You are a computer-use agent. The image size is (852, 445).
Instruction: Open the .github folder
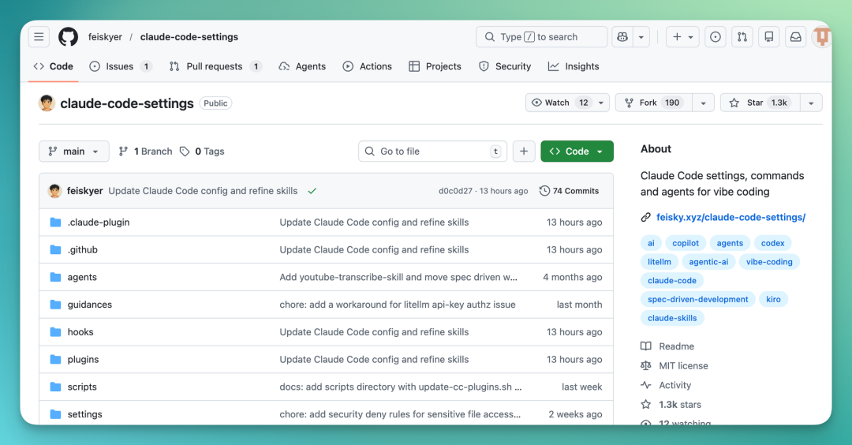[x=83, y=249]
